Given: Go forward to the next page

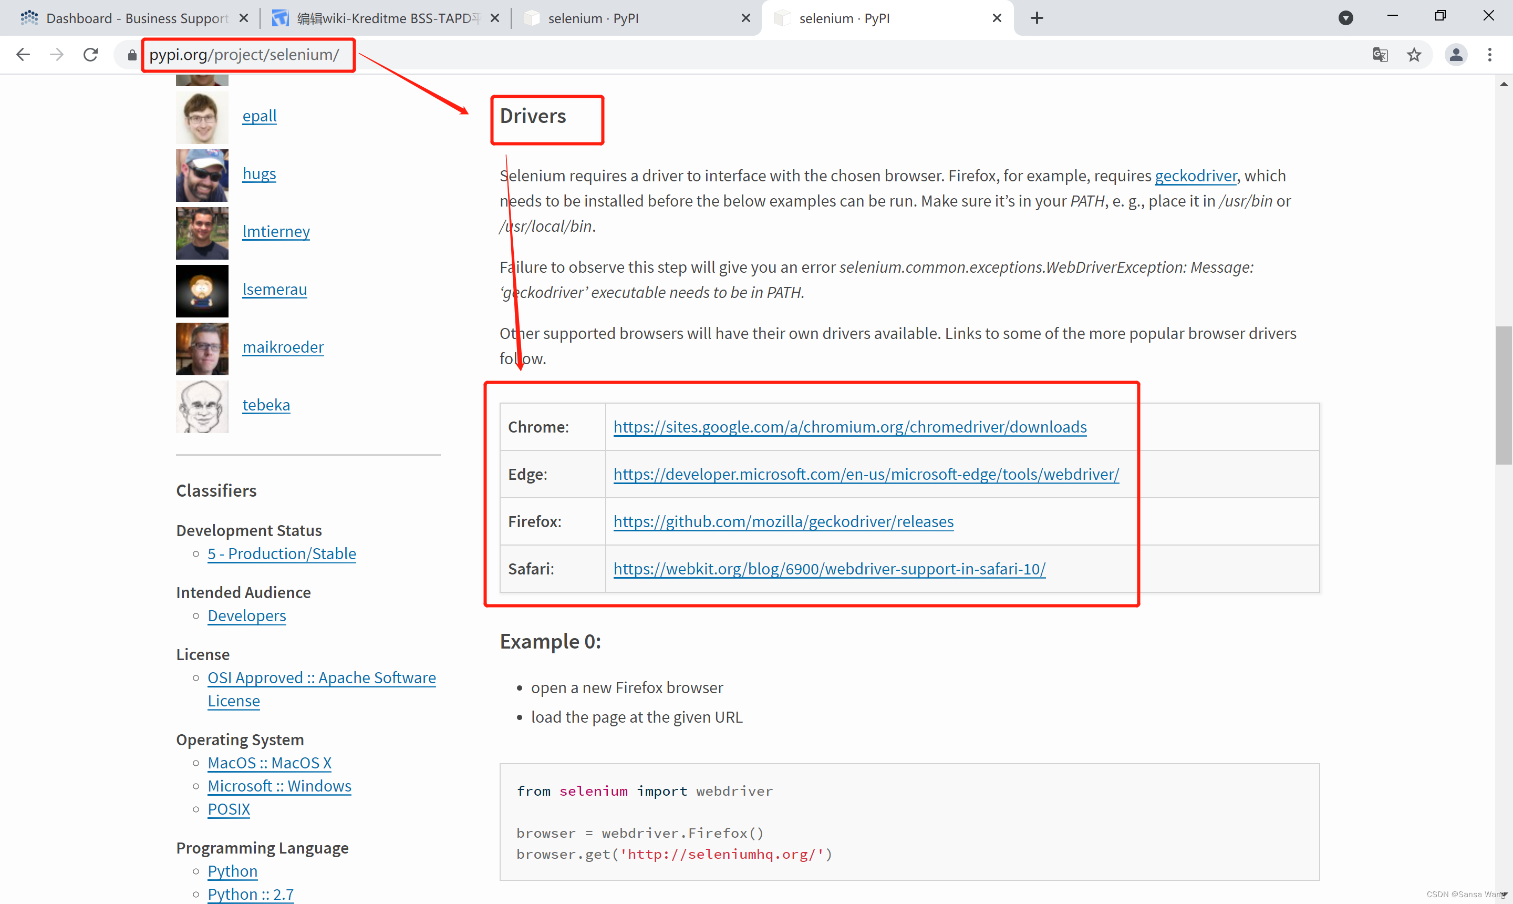Looking at the screenshot, I should click(57, 55).
